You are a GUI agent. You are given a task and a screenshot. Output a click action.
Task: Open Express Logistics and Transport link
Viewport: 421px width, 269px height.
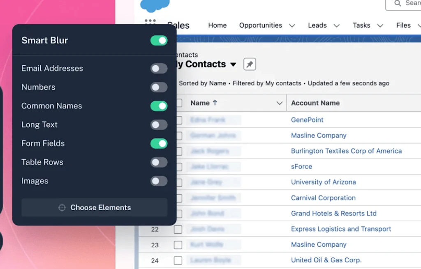coord(341,229)
